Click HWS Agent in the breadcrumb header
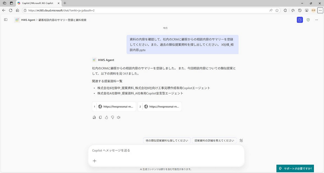Screen dimensions: 324x173 click(x=28, y=20)
